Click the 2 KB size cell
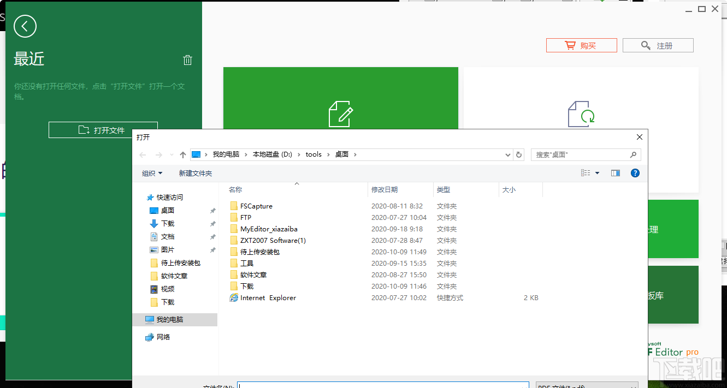Image resolution: width=727 pixels, height=388 pixels. (531, 298)
